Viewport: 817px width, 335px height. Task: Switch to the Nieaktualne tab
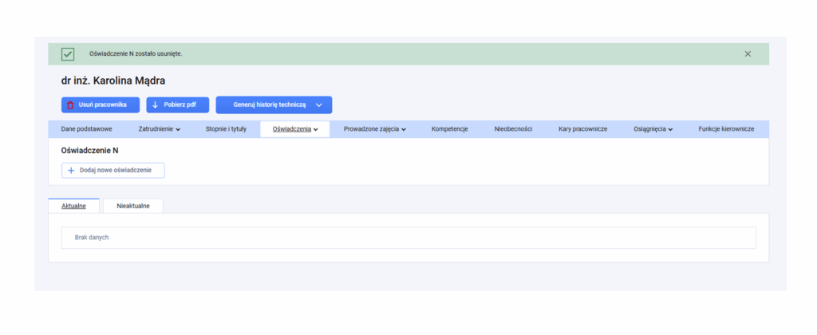(133, 206)
